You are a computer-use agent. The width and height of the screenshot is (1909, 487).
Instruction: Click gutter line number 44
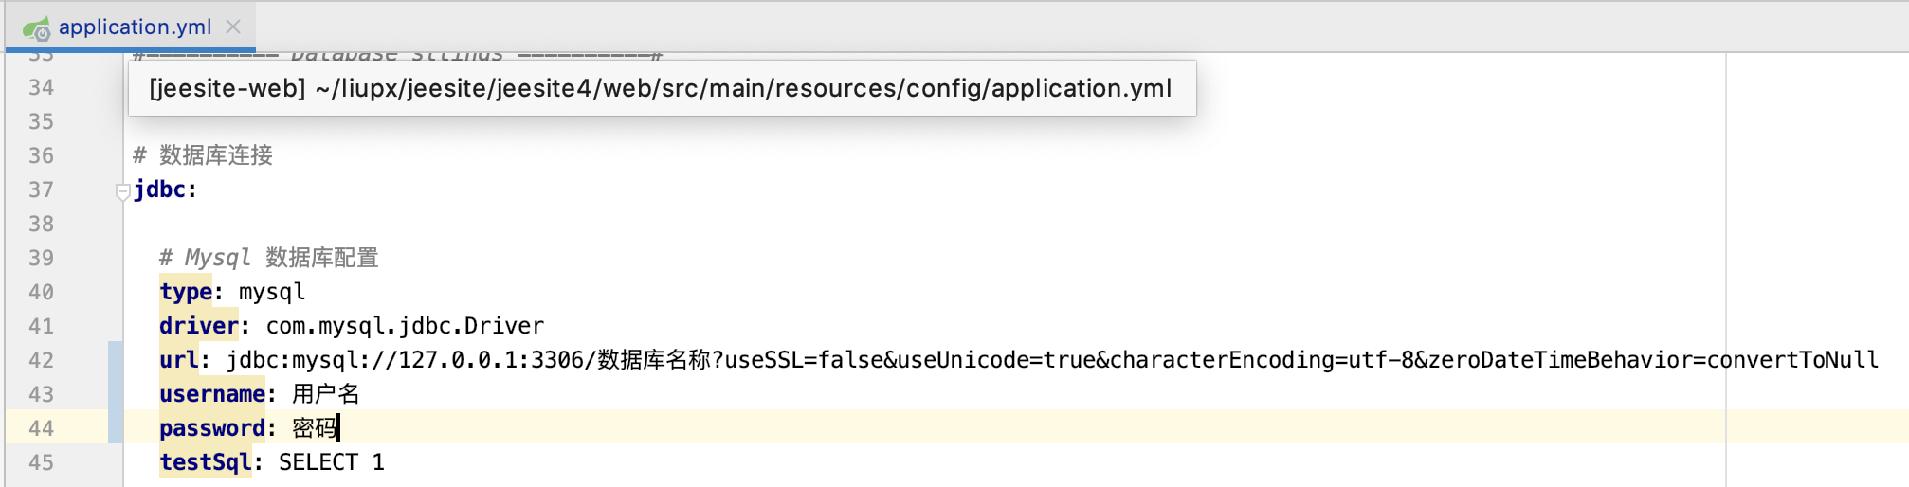(x=41, y=428)
